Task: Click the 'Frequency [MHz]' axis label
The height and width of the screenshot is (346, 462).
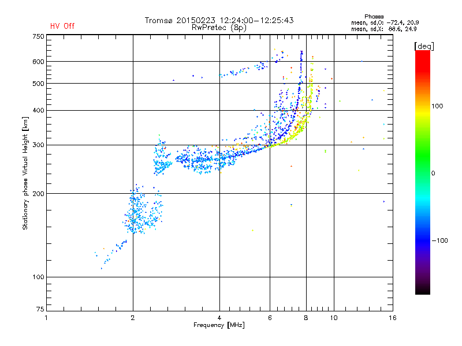Action: point(219,325)
